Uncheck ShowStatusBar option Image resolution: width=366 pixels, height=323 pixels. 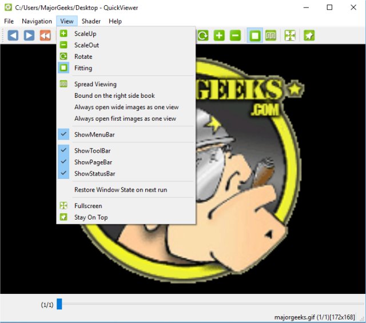pyautogui.click(x=126, y=173)
